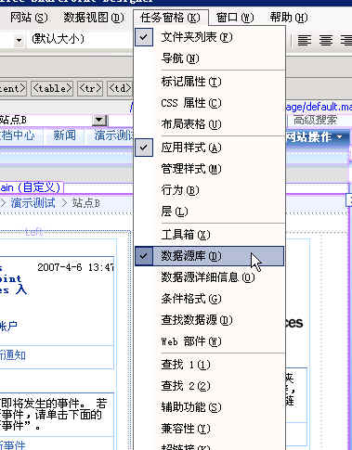This screenshot has width=352, height=450.
Task: Select 层(L) menu item
Action: (210, 212)
